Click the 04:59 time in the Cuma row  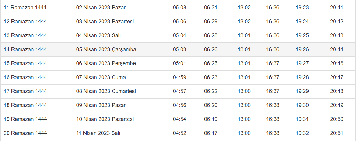click(x=180, y=77)
